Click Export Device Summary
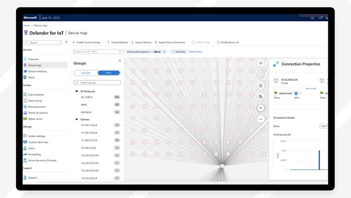 170,42
